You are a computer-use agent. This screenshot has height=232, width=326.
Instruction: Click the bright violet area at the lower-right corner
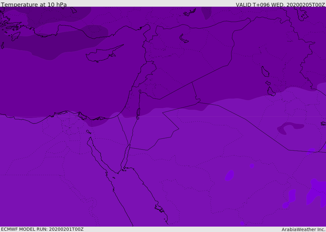pyautogui.click(x=316, y=191)
